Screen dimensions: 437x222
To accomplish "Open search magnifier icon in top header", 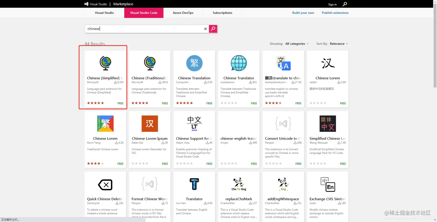I will (x=345, y=4).
